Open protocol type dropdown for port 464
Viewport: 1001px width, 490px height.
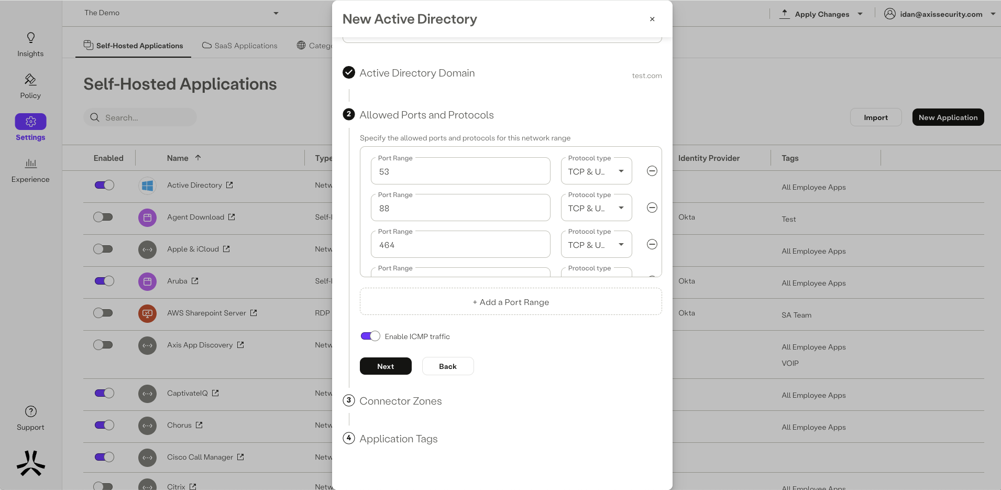[x=597, y=245]
